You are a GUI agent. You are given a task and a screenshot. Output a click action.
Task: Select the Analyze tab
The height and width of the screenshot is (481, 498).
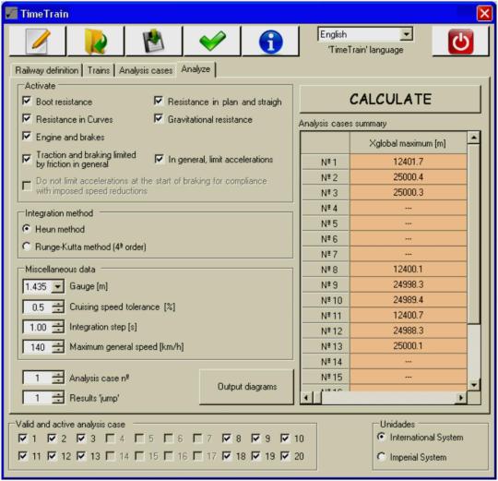click(196, 69)
